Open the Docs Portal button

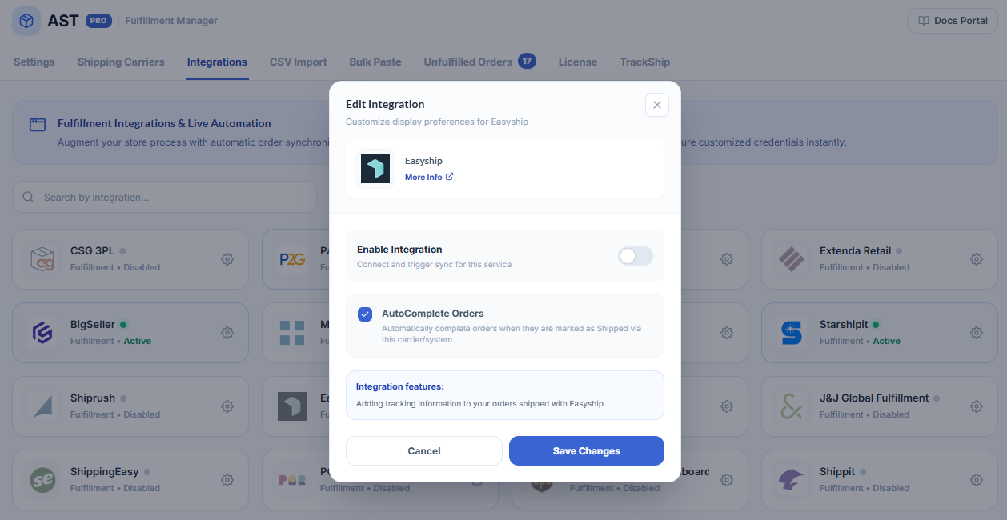pyautogui.click(x=953, y=21)
